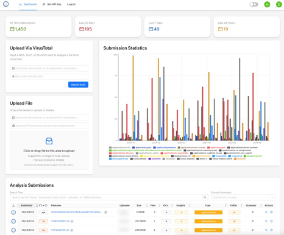The height and width of the screenshot is (235, 284).
Task: Toggle image/jpeg legend entry
Action: (219, 156)
